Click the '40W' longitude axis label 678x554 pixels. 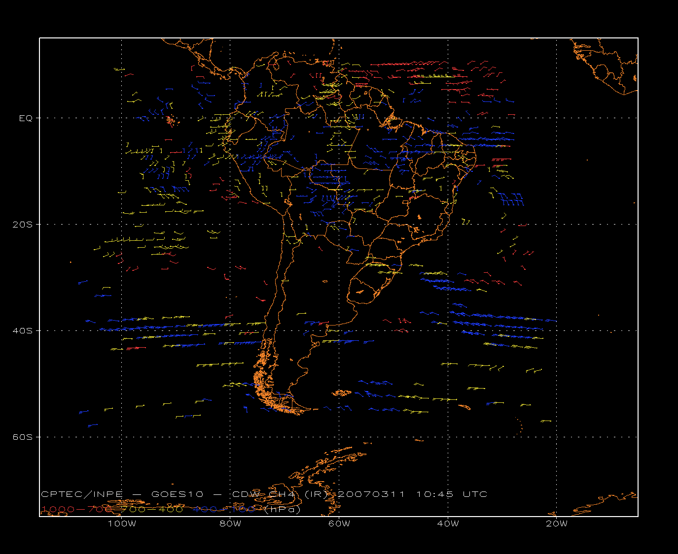coord(448,523)
